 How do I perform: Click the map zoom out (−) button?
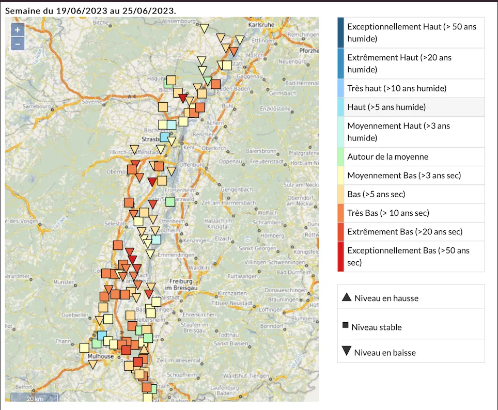click(x=18, y=44)
